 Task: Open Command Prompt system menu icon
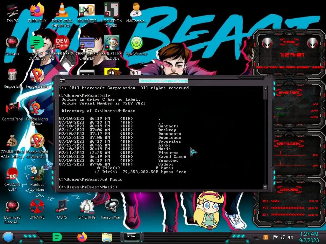62,81
